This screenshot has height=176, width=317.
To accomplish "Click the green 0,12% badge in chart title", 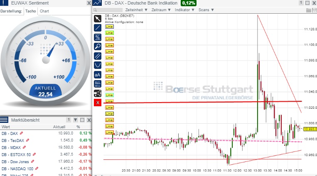I will point(189,3).
